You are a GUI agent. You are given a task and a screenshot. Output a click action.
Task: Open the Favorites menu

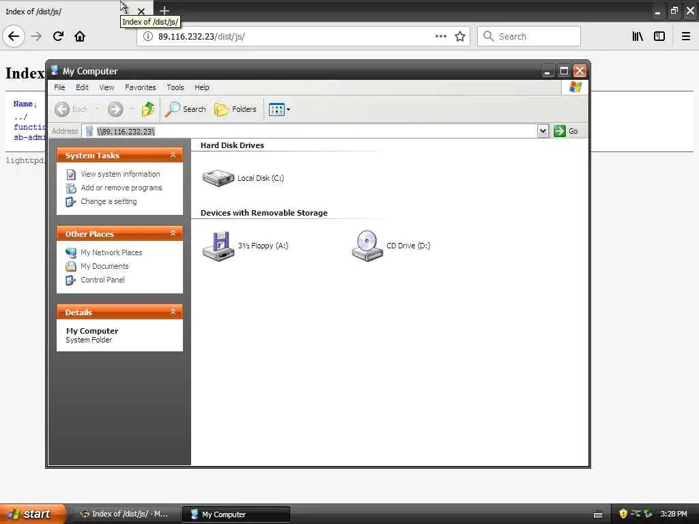point(141,87)
